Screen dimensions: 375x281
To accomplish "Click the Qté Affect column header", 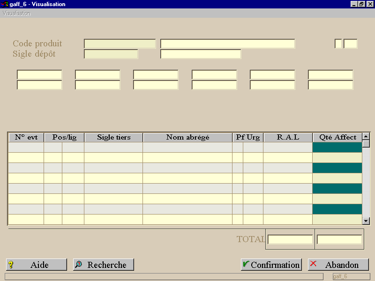I will tap(337, 137).
